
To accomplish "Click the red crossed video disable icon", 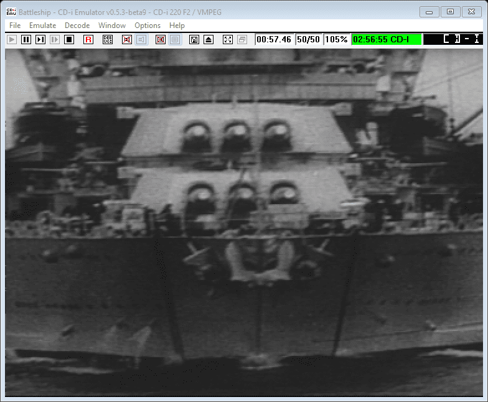I will tap(161, 39).
